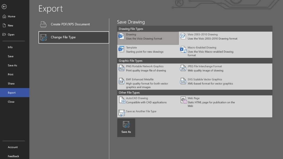Click the Create PDF/XPS printer icon
The height and width of the screenshot is (159, 283).
click(x=43, y=24)
